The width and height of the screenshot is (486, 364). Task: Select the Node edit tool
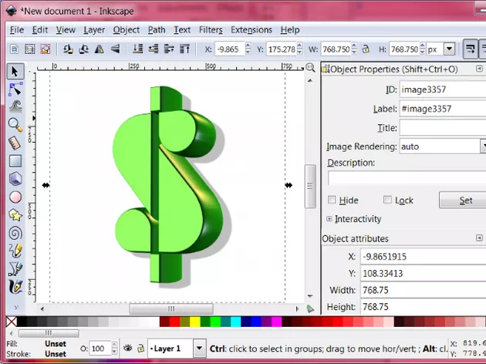pyautogui.click(x=15, y=89)
